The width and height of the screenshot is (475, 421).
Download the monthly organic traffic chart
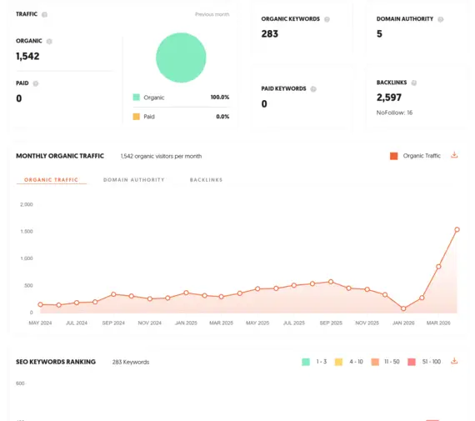[x=454, y=155]
